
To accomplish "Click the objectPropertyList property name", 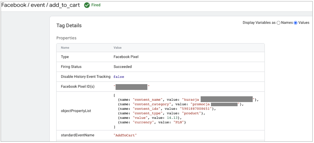I will pyautogui.click(x=76, y=111).
